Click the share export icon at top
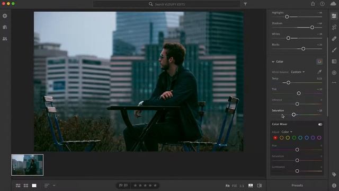The width and height of the screenshot is (339, 191). click(x=313, y=4)
